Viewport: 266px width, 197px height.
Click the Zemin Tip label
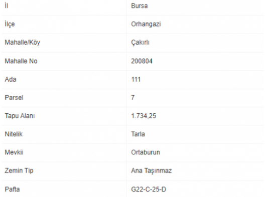pyautogui.click(x=19, y=170)
